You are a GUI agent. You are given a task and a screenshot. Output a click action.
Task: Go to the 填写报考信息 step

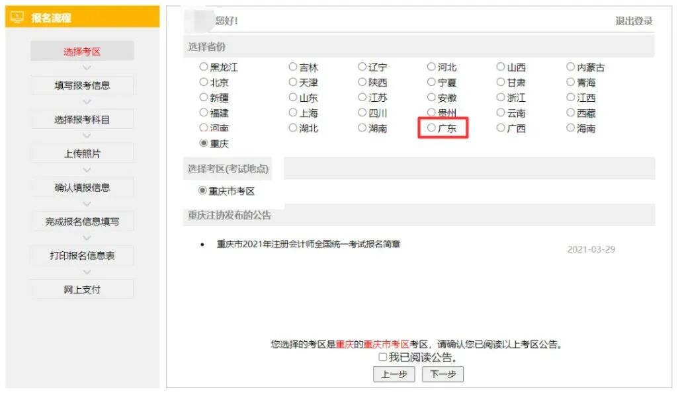(x=82, y=85)
